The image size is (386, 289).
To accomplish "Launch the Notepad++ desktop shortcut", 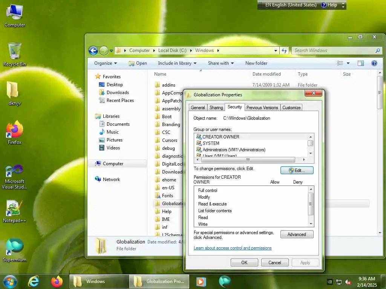I will pos(15,211).
